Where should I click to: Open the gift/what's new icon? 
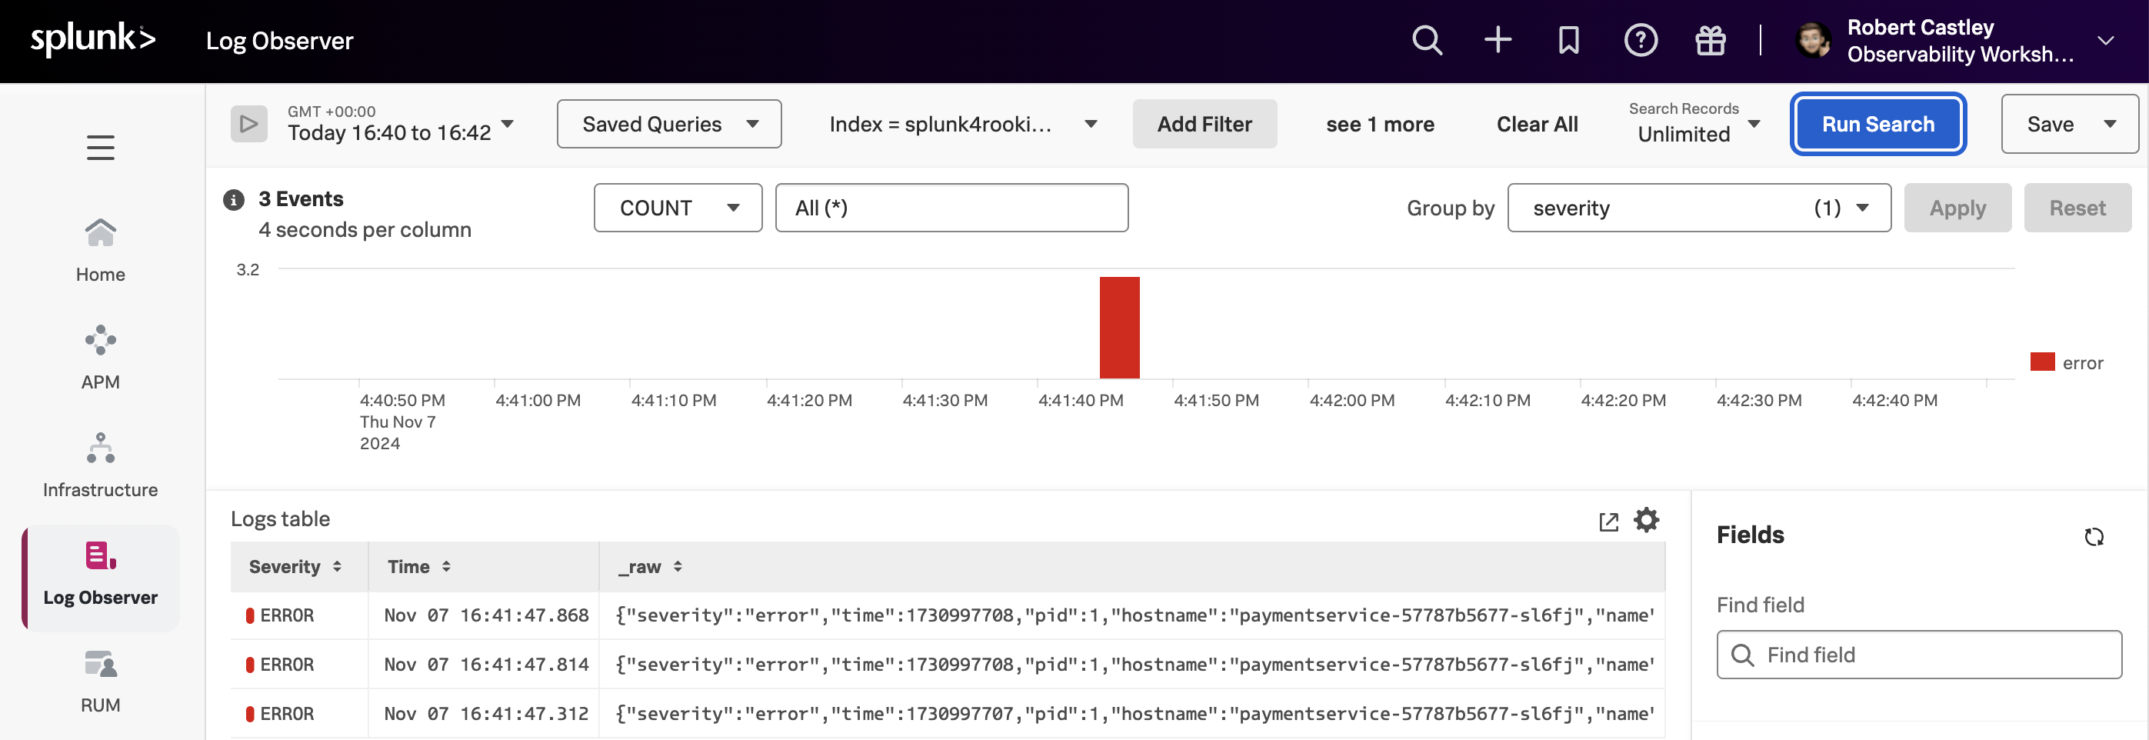[1710, 39]
